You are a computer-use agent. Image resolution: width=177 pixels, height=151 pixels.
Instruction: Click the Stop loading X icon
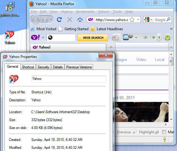(70, 20)
